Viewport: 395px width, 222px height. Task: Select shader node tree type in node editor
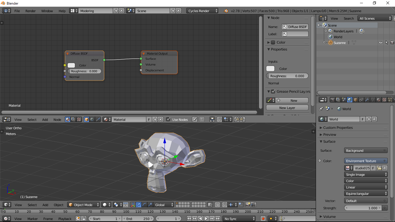[x=68, y=119]
